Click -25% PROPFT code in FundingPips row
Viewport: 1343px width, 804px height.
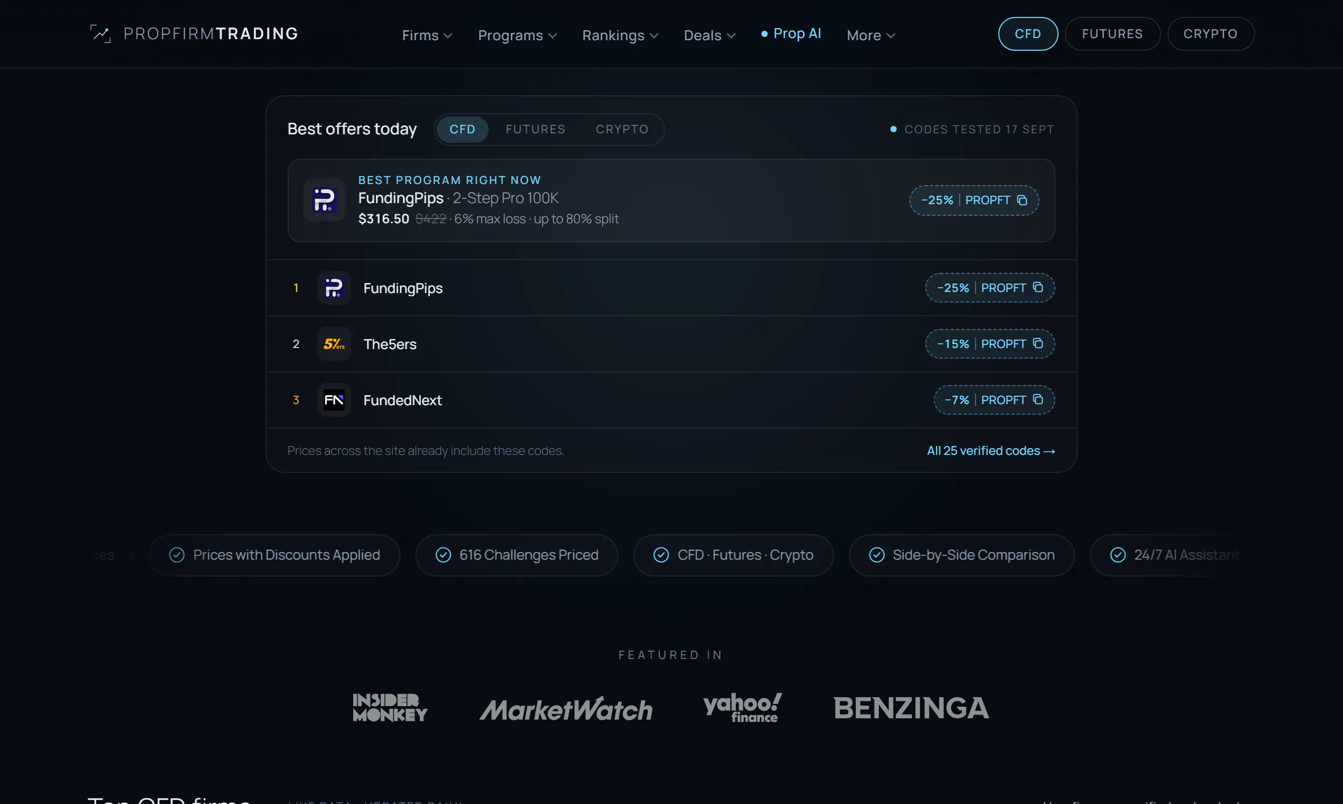coord(990,288)
